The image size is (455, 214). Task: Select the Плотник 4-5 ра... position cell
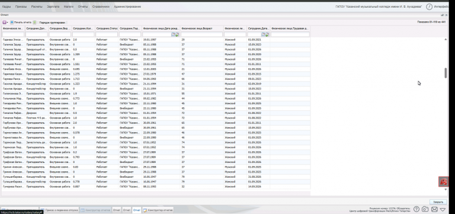tap(37, 117)
